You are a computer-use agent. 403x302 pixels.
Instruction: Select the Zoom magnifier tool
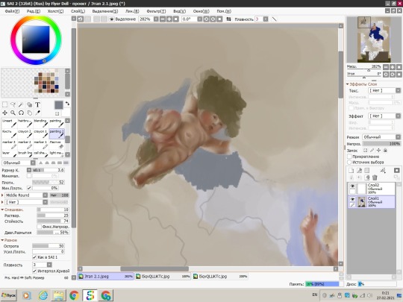point(13,113)
